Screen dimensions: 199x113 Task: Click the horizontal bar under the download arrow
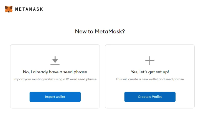click(x=55, y=65)
